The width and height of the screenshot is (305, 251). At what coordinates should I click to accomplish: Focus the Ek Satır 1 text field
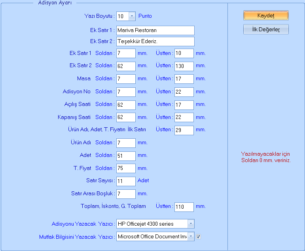[x=155, y=30]
